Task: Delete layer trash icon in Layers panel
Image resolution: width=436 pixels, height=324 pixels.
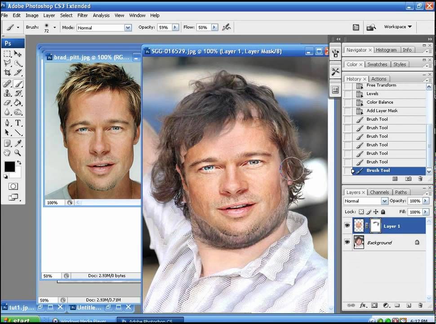Action: click(x=420, y=305)
